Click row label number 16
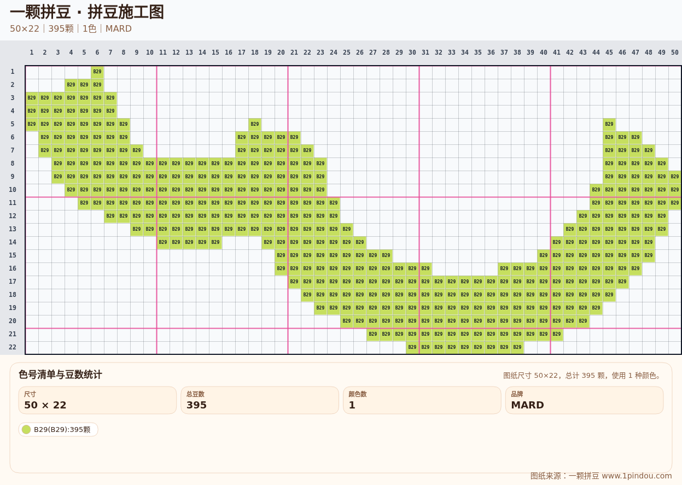This screenshot has width=682, height=485. pos(13,269)
